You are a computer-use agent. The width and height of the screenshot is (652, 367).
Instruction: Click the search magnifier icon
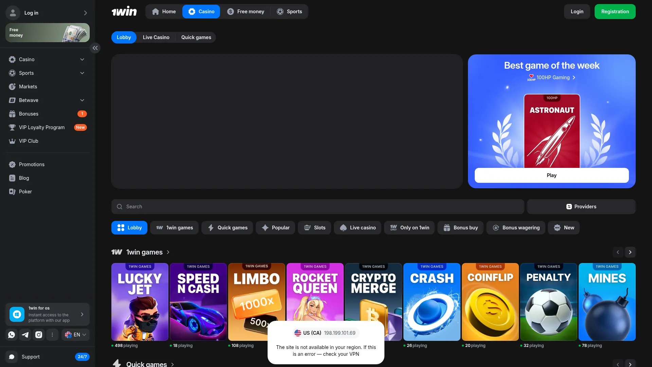point(120,207)
